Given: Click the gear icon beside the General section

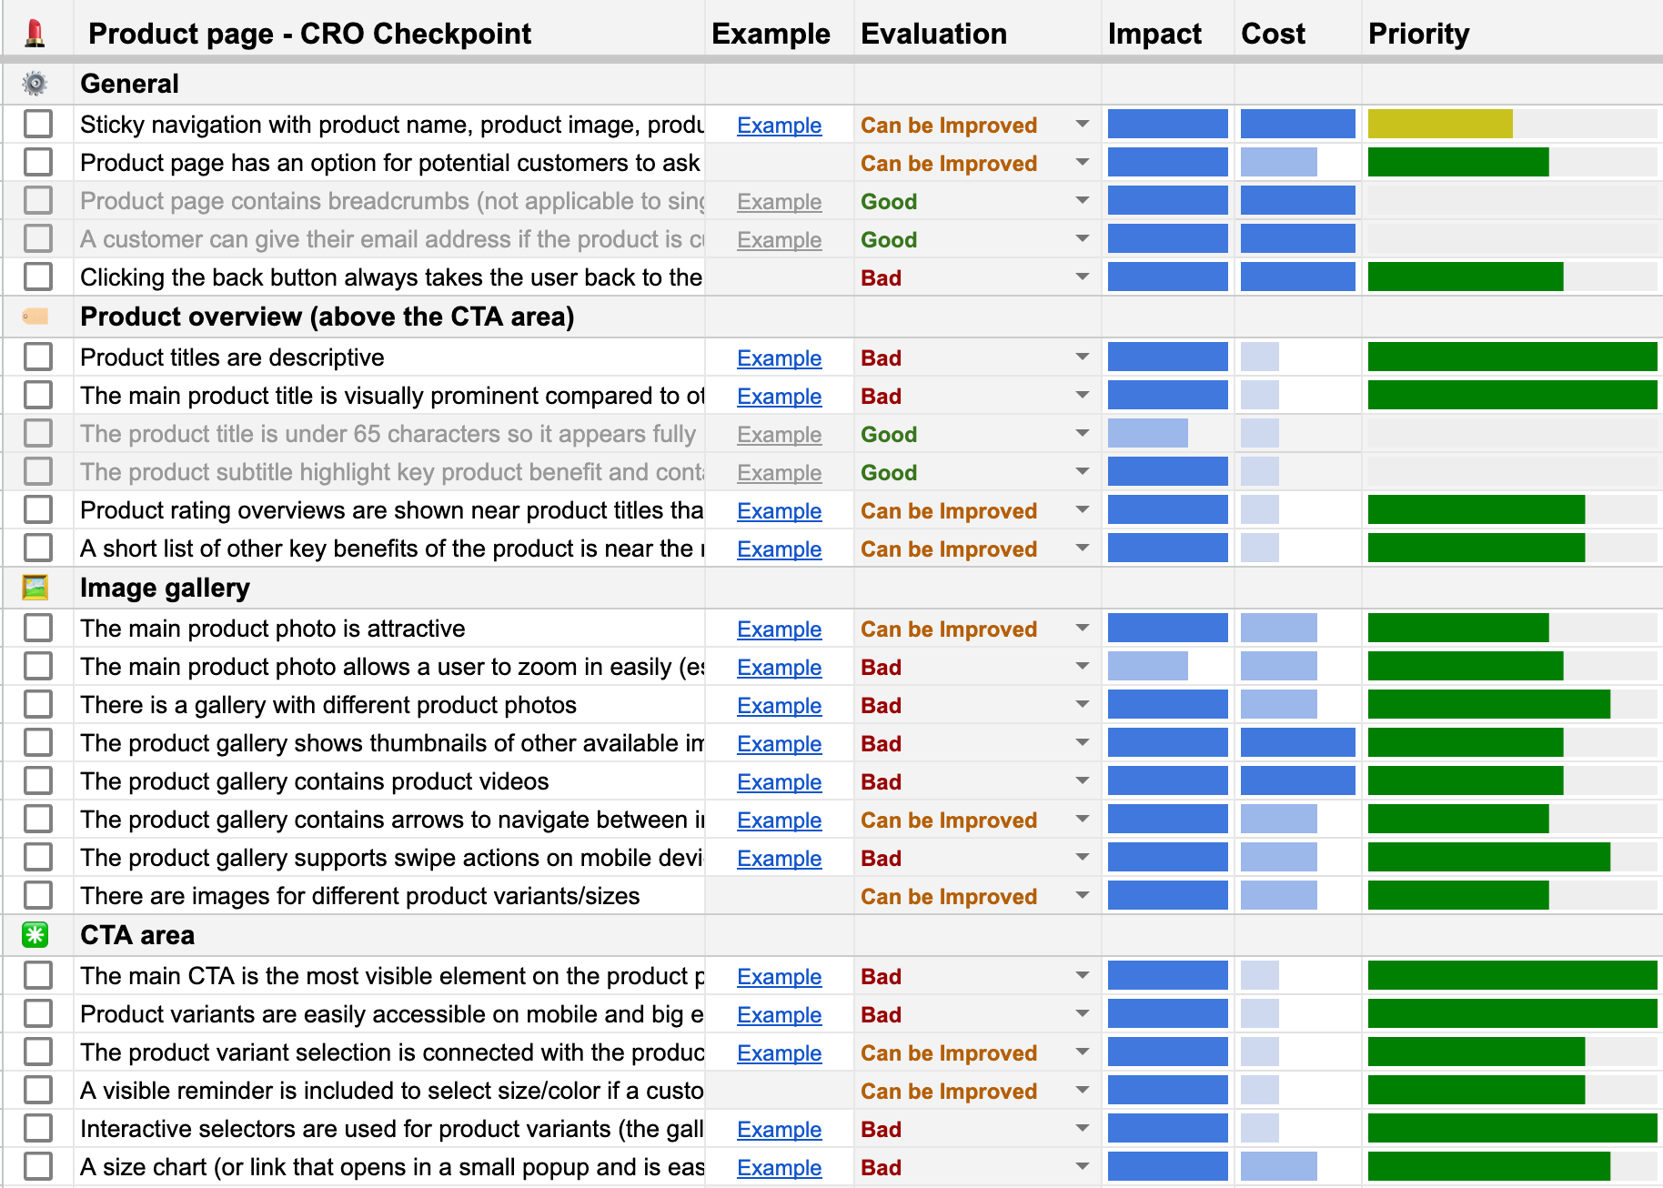Looking at the screenshot, I should click(x=35, y=83).
